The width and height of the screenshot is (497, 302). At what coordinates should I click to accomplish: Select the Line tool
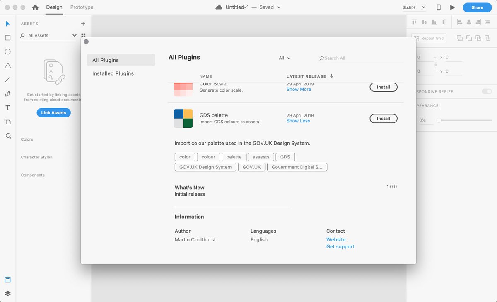7,80
